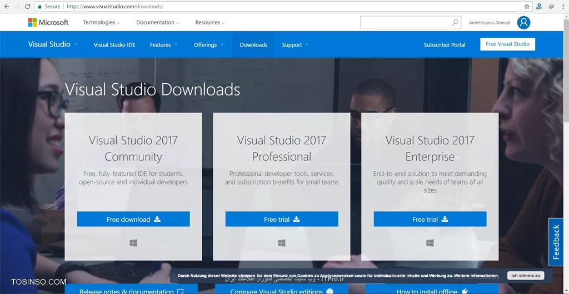The width and height of the screenshot is (569, 294).
Task: Click Visual Studio 2017 Professional title
Action: pyautogui.click(x=282, y=148)
